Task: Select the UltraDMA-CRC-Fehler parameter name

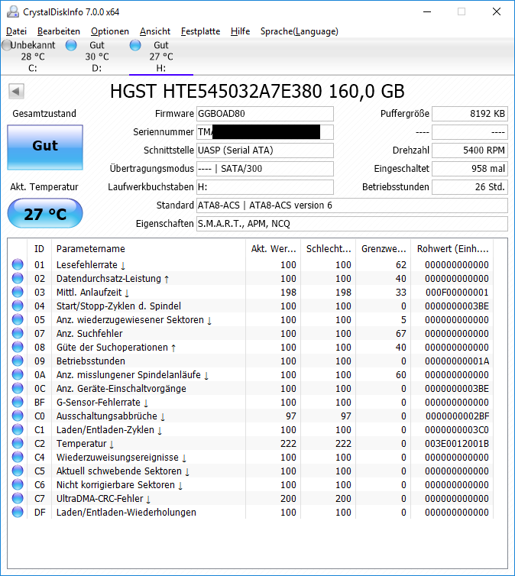Action: pos(103,499)
